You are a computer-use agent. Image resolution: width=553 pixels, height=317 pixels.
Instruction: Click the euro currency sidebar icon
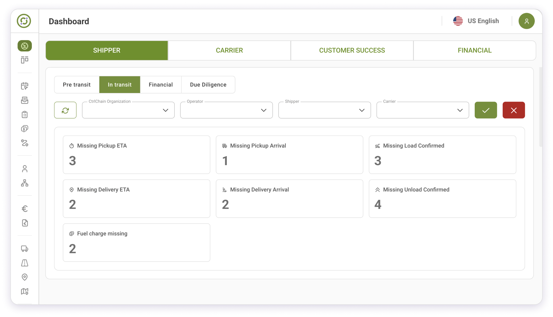tap(25, 209)
